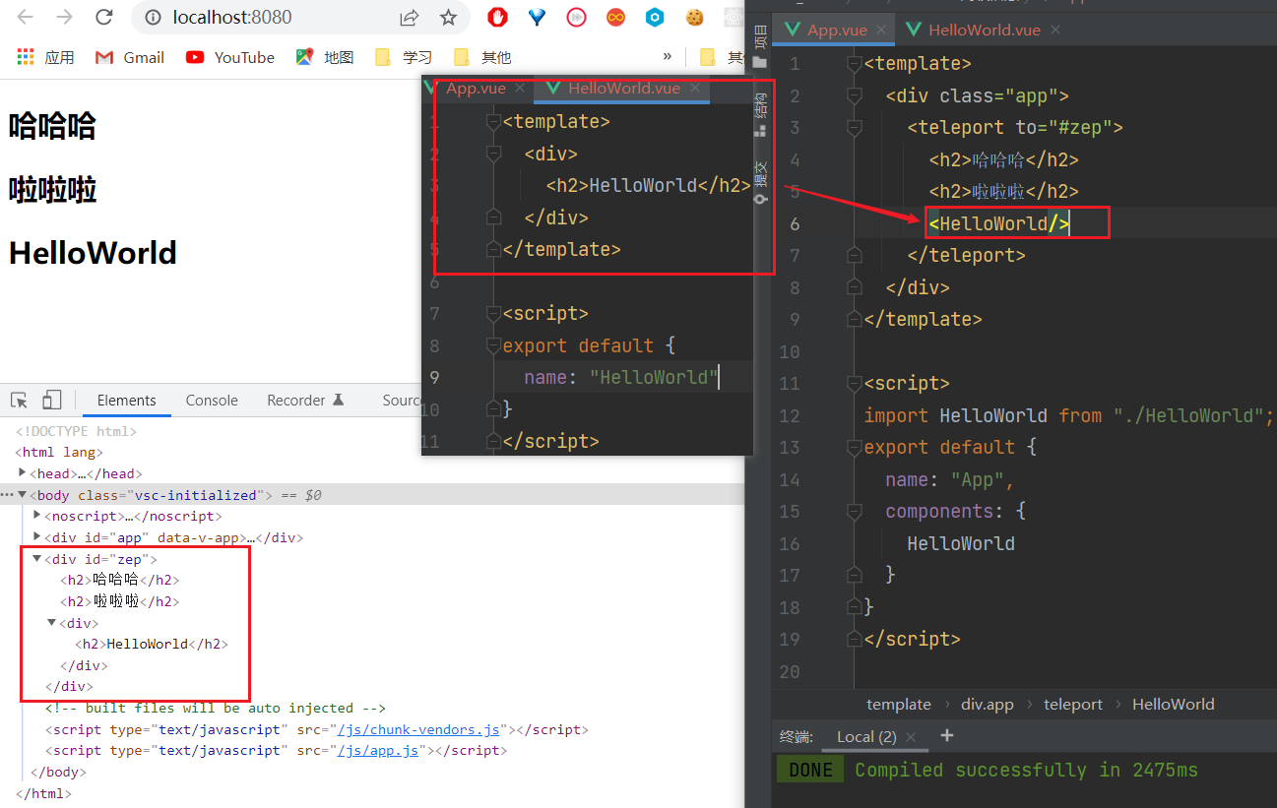The image size is (1277, 808).
Task: Close the Local (2) terminal tab
Action: coord(911,736)
